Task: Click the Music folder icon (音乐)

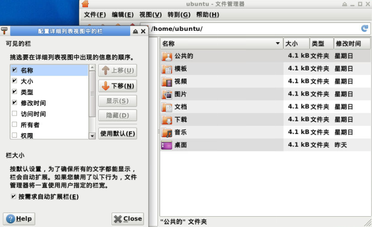Action: tap(167, 133)
